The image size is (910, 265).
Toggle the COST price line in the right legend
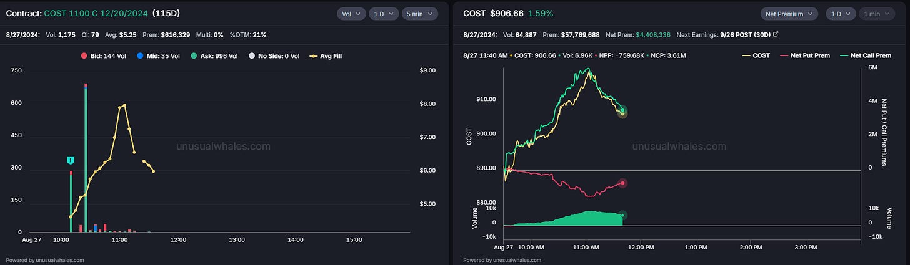pyautogui.click(x=756, y=55)
